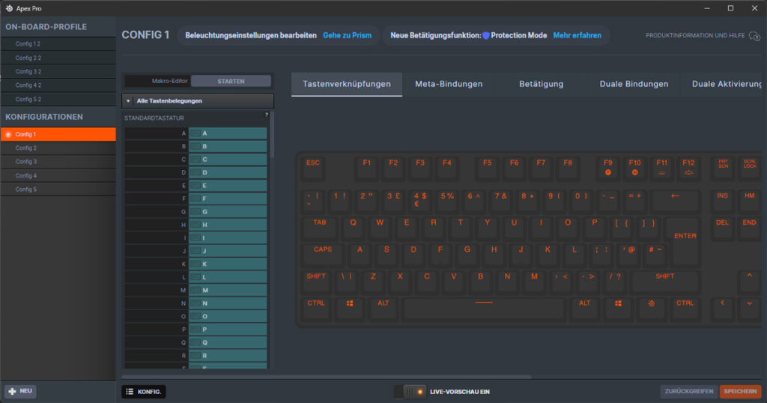Select the CAPS key
767x403 pixels.
click(323, 255)
